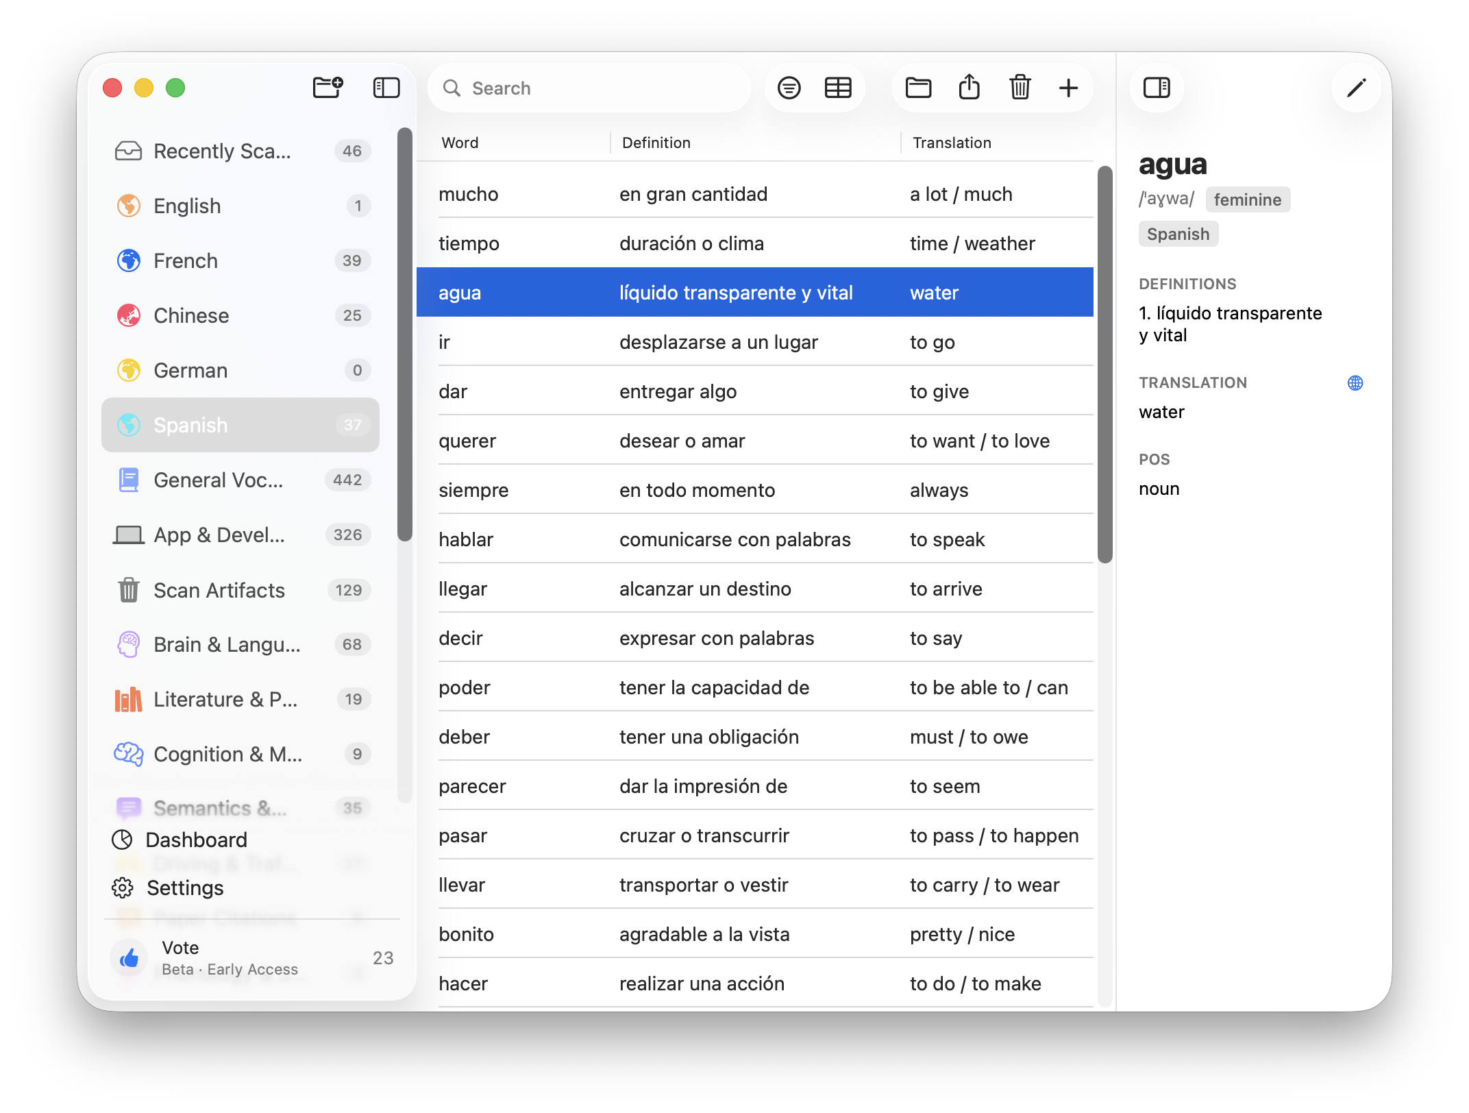The width and height of the screenshot is (1469, 1113).
Task: Click the new folder icon in sidebar header
Action: pos(328,88)
